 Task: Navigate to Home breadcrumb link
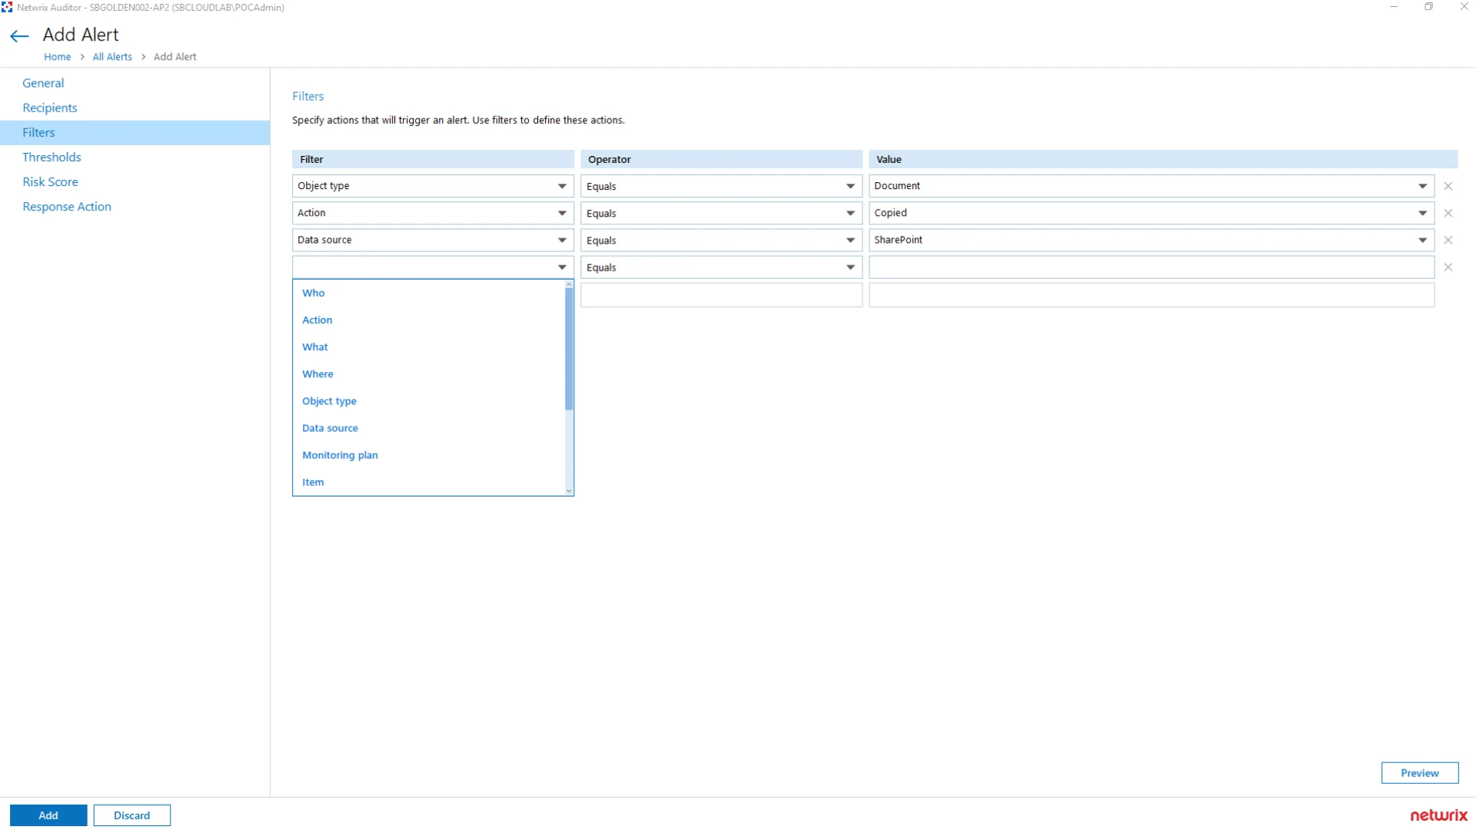(57, 57)
